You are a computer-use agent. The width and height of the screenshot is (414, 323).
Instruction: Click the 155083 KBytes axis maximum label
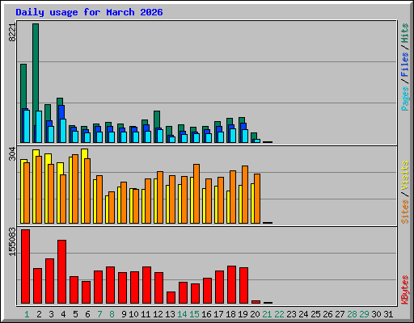[12, 241]
